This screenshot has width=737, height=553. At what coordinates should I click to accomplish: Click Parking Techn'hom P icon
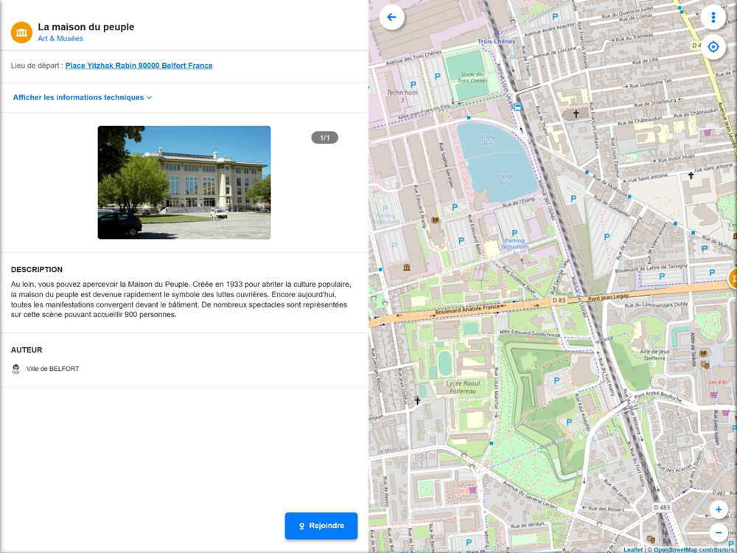pyautogui.click(x=514, y=233)
